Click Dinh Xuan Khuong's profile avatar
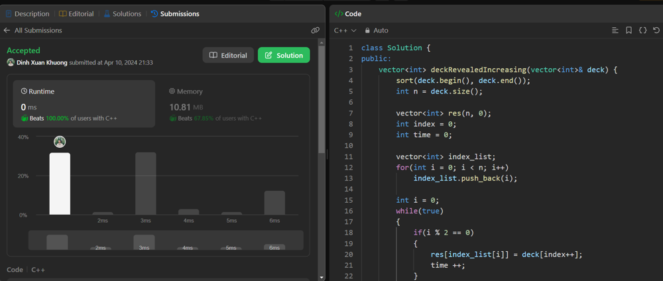663x281 pixels. pyautogui.click(x=11, y=62)
